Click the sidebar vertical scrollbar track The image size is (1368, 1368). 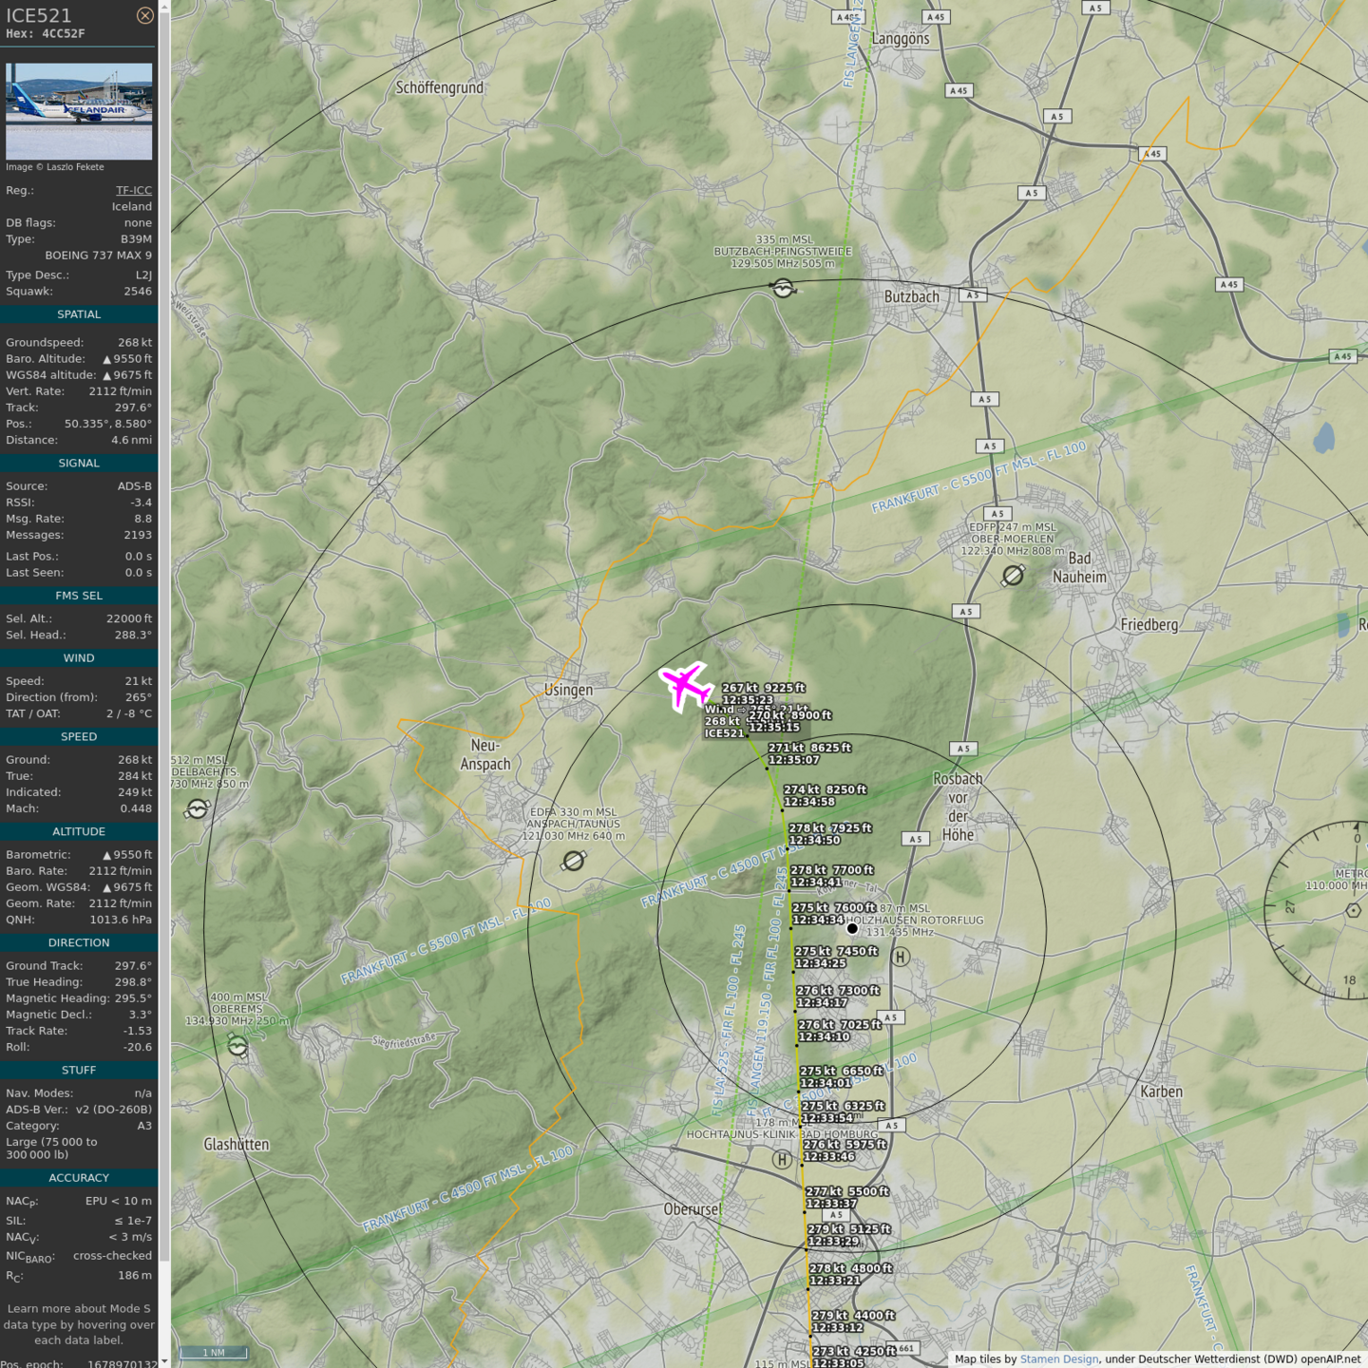(164, 665)
